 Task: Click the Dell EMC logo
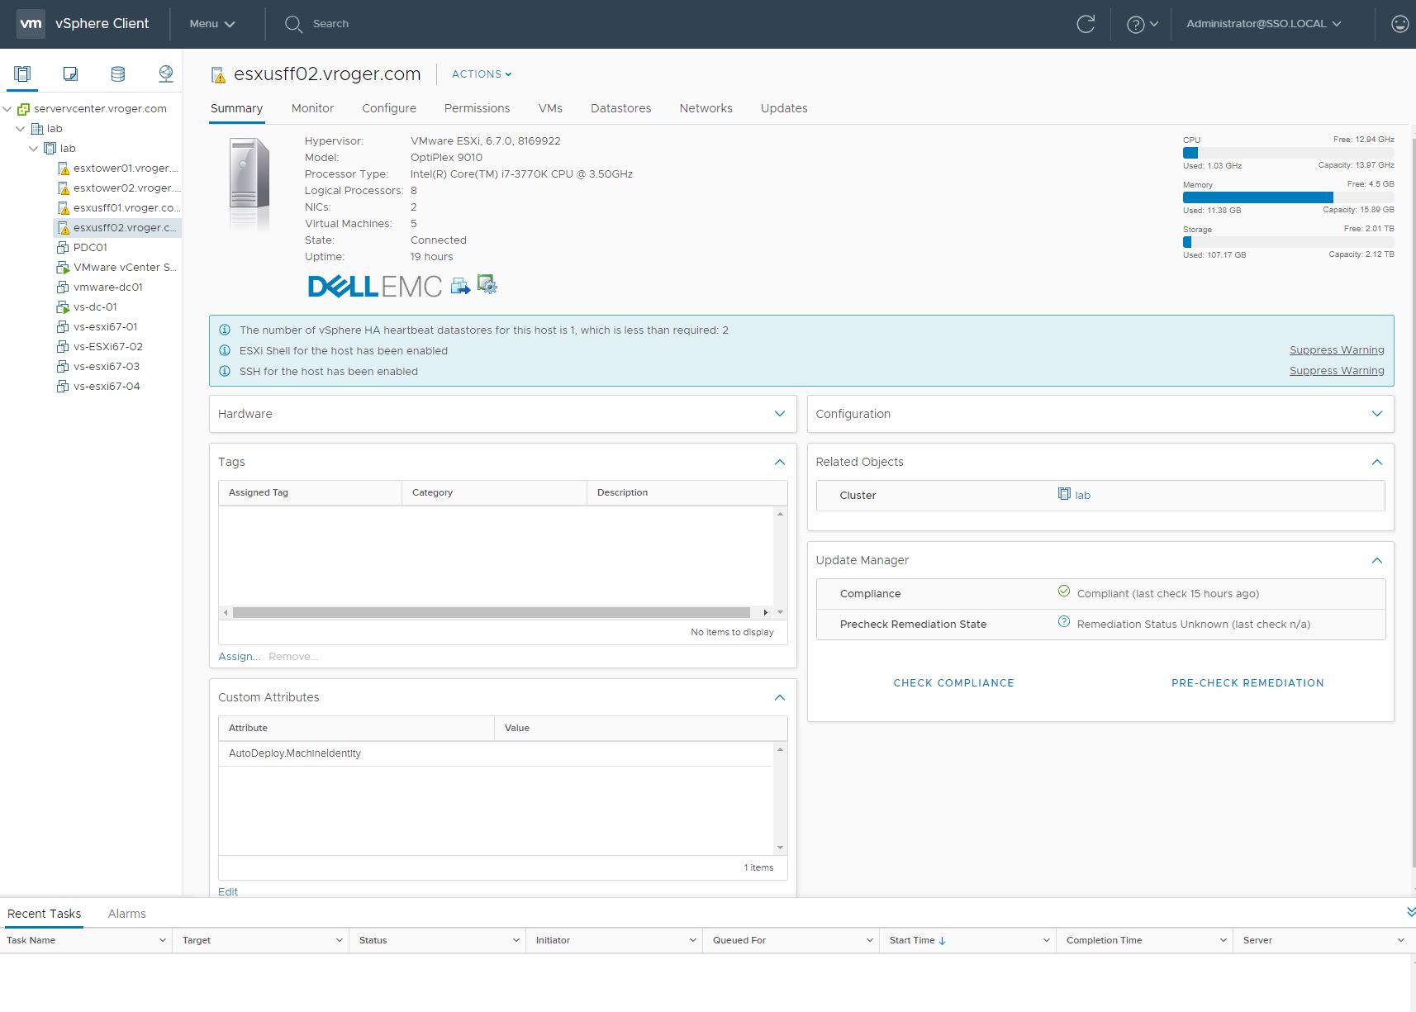(374, 286)
